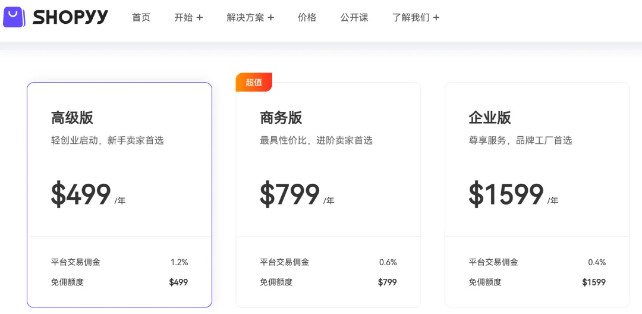Click the $499 per year price

81,194
